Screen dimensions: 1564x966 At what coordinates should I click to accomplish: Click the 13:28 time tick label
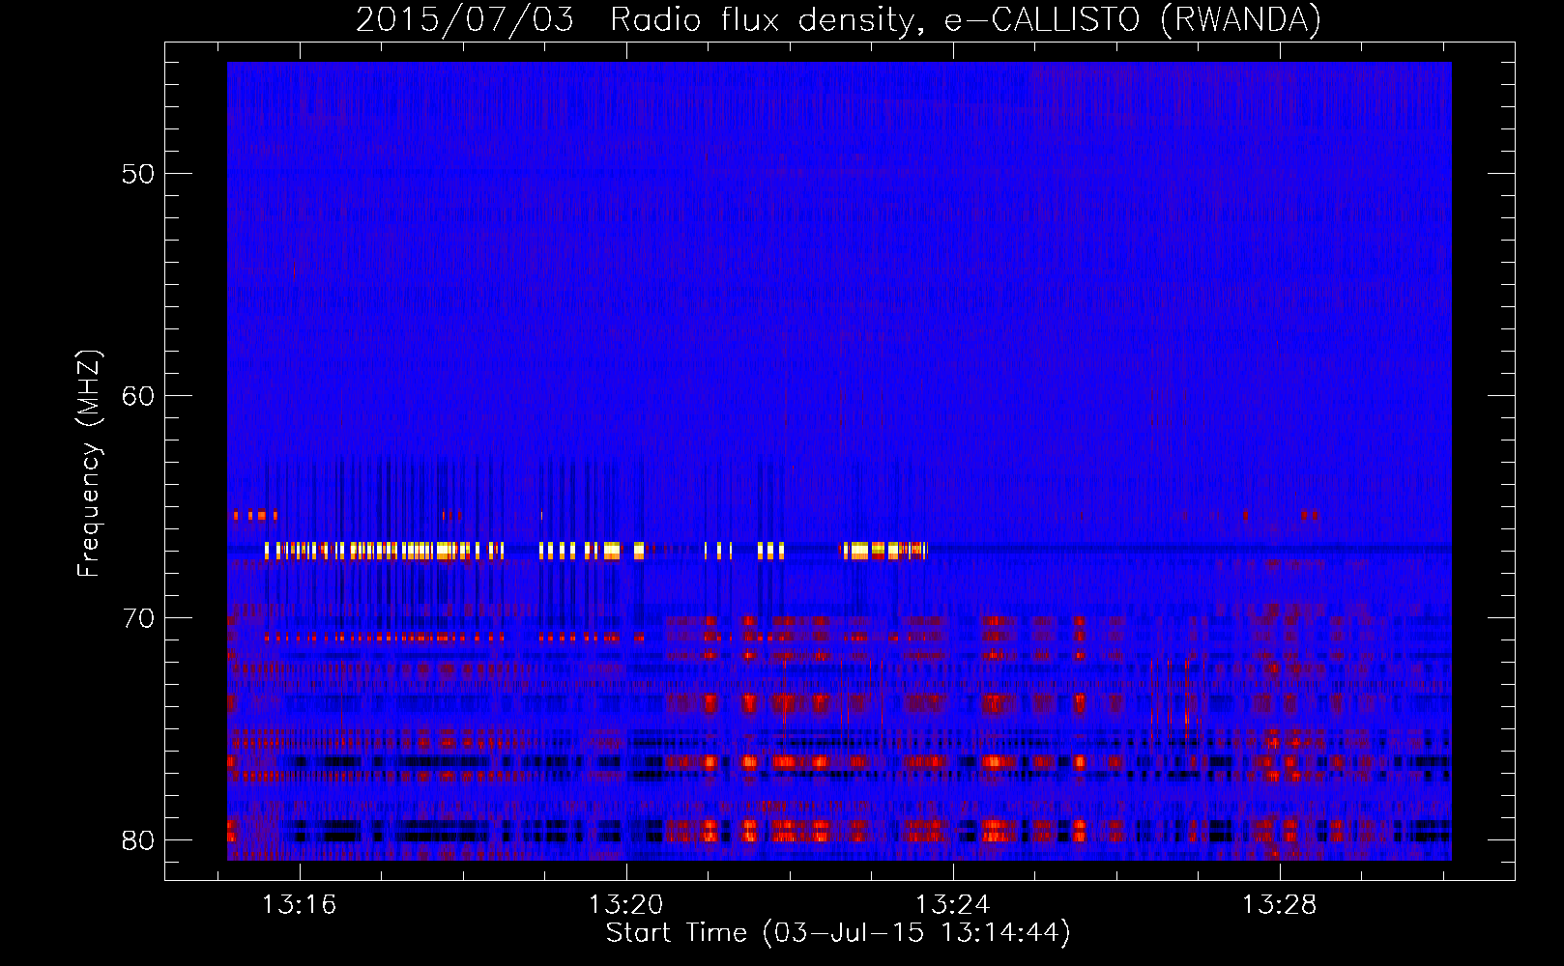tap(1280, 905)
